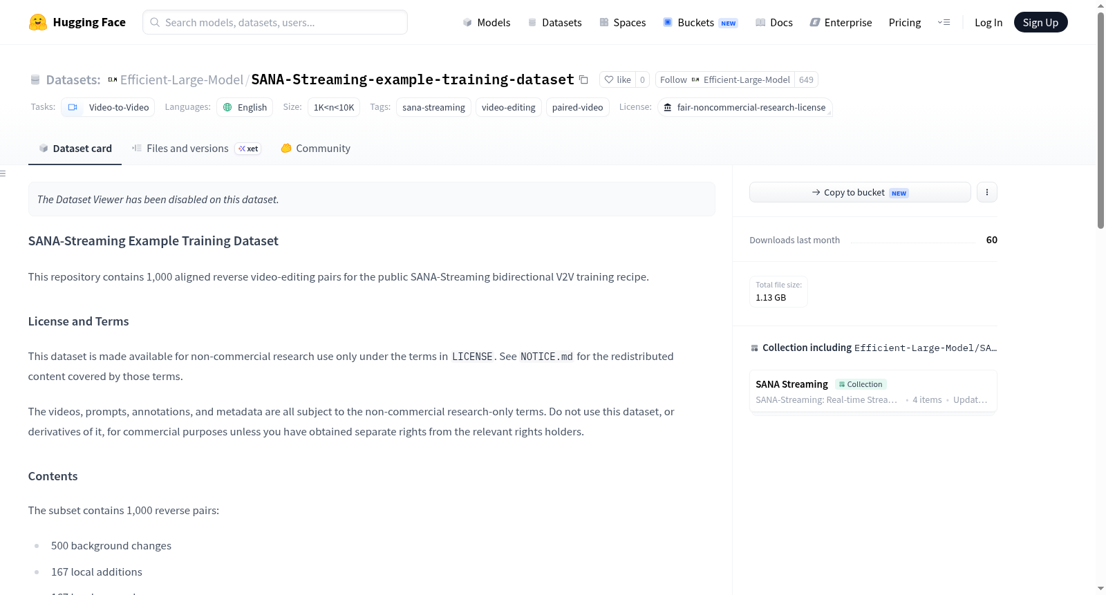Click the Contents heading
1106x595 pixels.
coord(53,476)
